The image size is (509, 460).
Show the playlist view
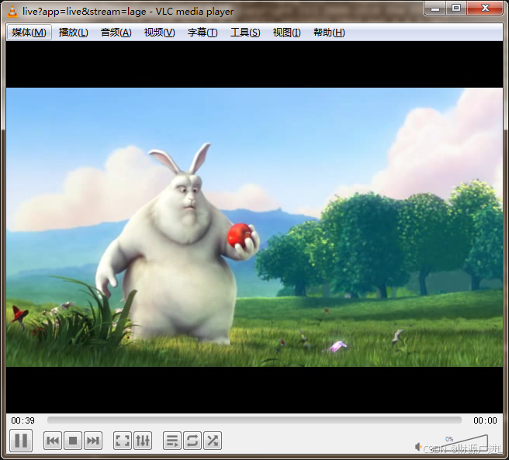coord(172,441)
